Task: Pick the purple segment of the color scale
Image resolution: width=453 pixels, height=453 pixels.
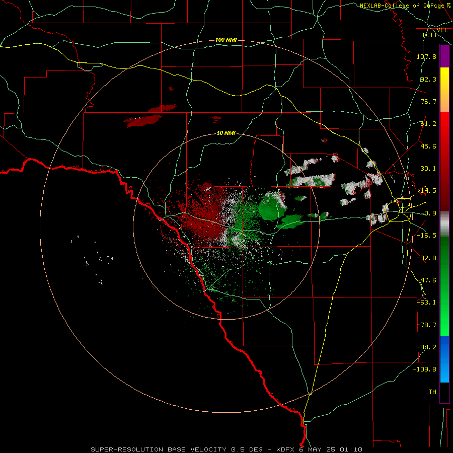Action: tap(444, 56)
